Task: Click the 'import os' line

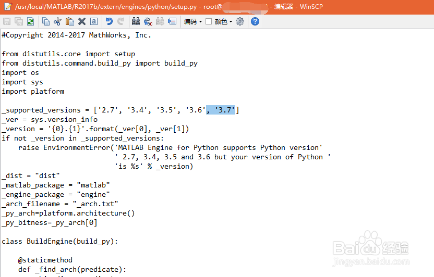Action: coord(20,72)
